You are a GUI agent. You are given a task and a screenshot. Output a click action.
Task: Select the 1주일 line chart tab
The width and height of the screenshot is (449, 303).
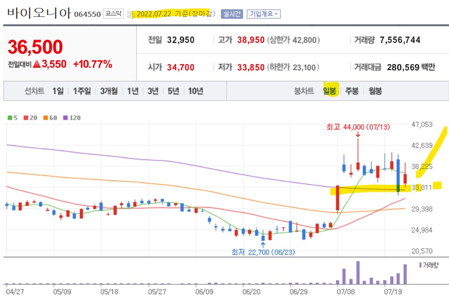[x=82, y=91]
